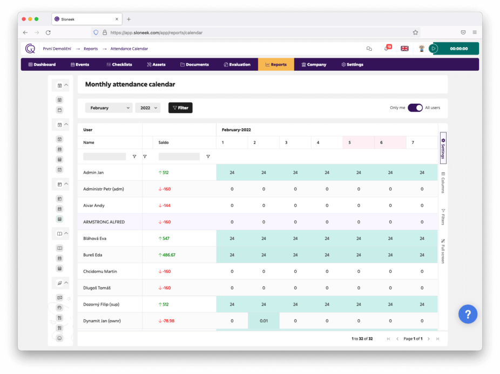Image resolution: width=500 pixels, height=374 pixels.
Task: Click the UK flag language icon
Action: (x=404, y=49)
